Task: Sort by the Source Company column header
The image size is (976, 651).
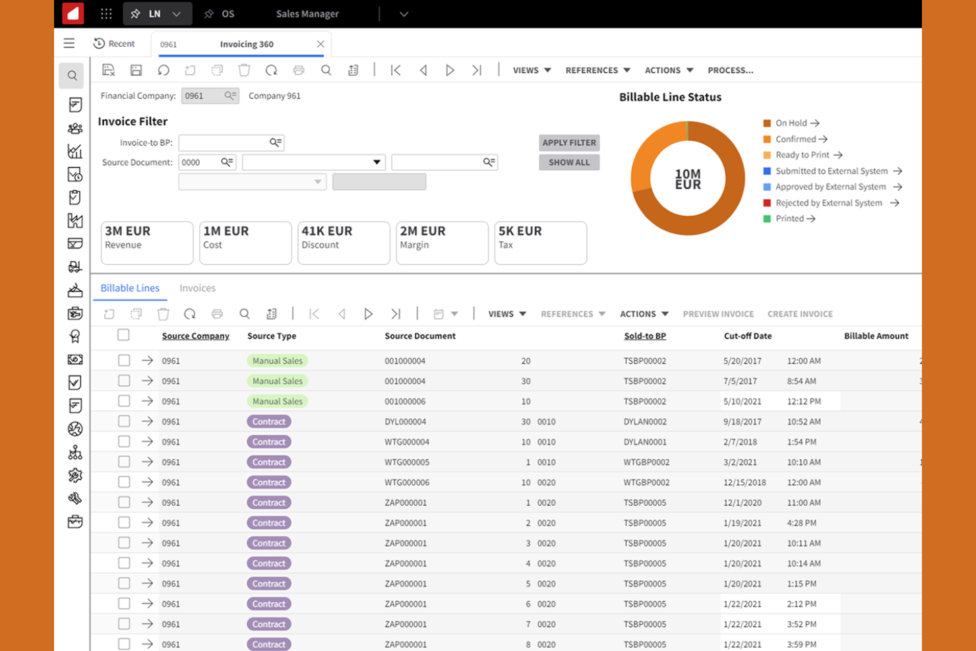Action: 196,336
